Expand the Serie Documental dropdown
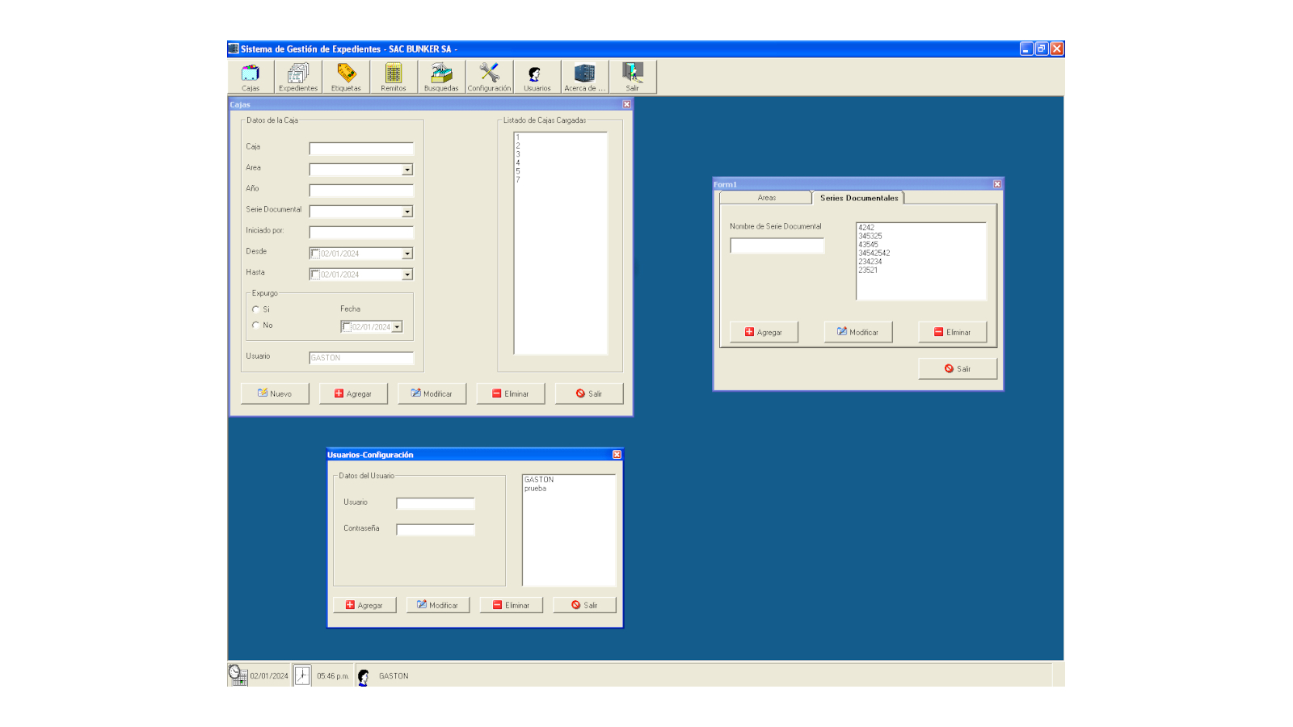 pos(407,212)
